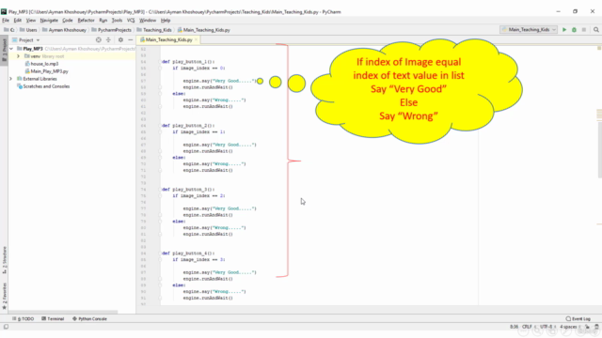This screenshot has height=338, width=602.
Task: Collapse the Play_MP3 project root
Action: click(11, 49)
